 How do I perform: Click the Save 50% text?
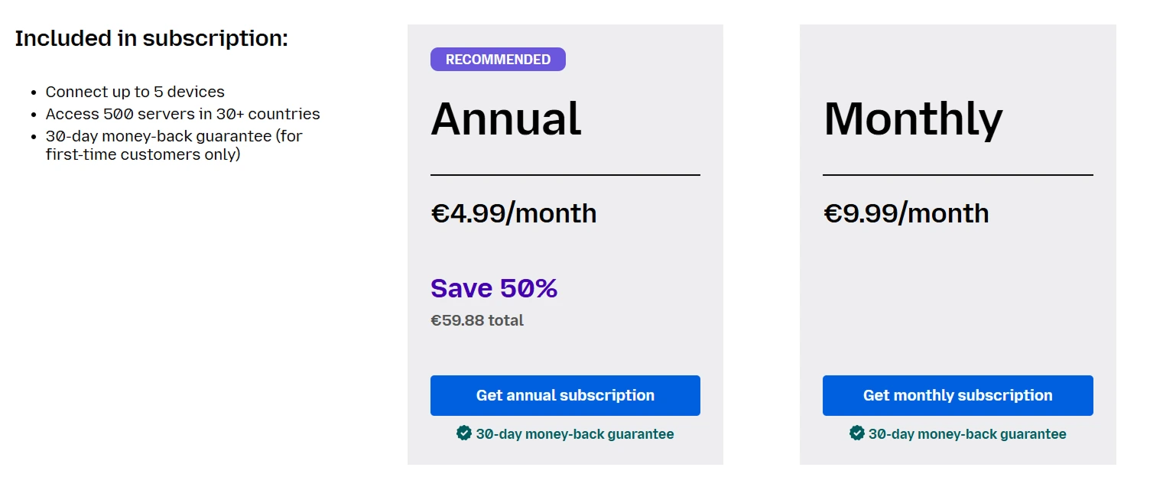(x=494, y=288)
